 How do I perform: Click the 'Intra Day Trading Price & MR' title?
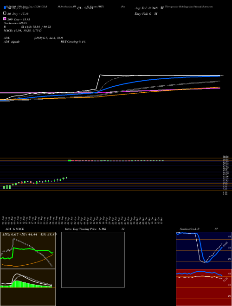click(x=85, y=229)
